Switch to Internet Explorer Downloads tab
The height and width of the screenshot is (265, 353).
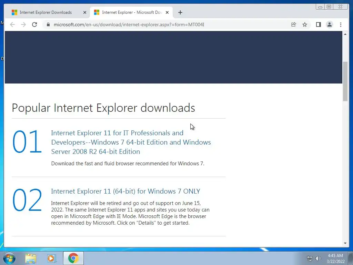pos(46,12)
